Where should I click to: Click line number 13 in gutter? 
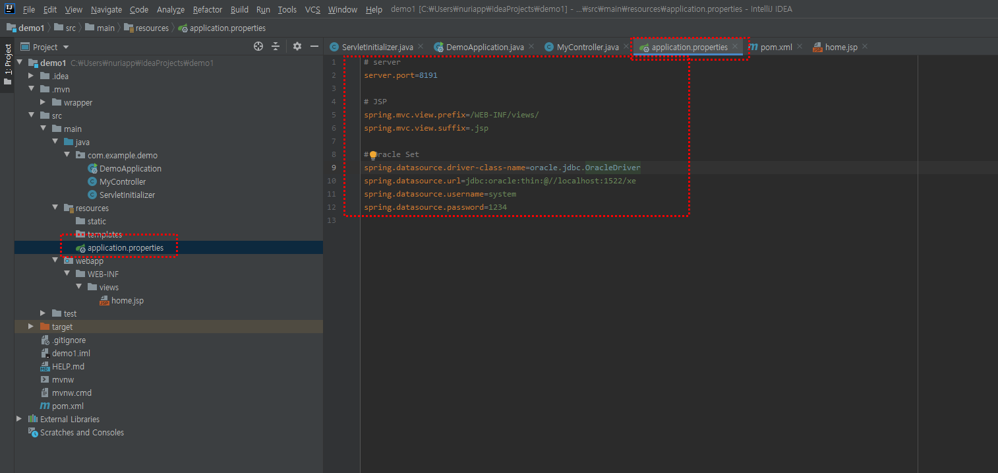point(332,220)
